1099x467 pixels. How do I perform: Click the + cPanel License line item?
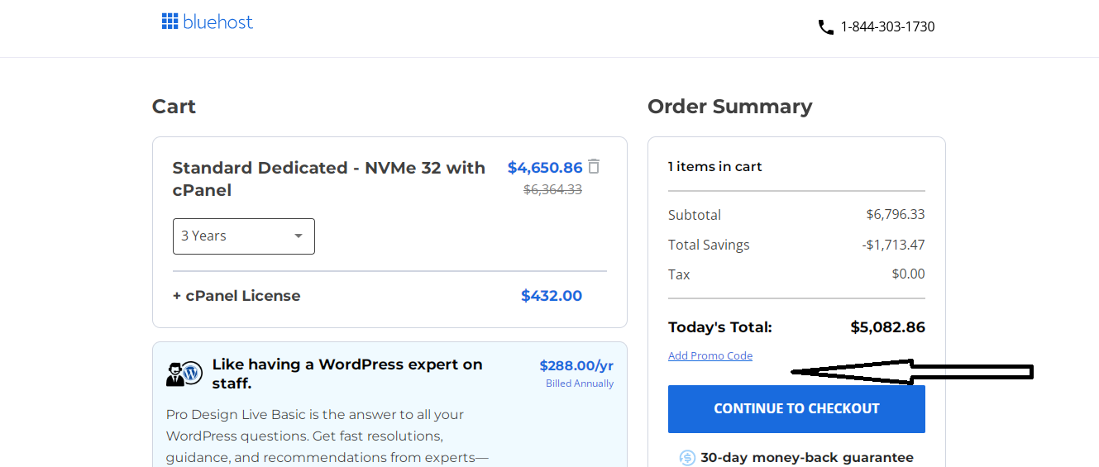tap(237, 296)
